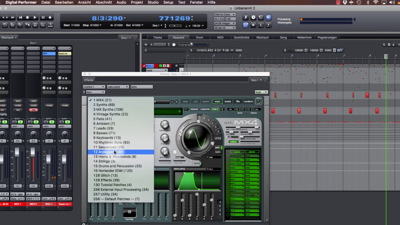The height and width of the screenshot is (225, 400).
Task: Toggle the blue auto-scroll play icon
Action: (246, 25)
